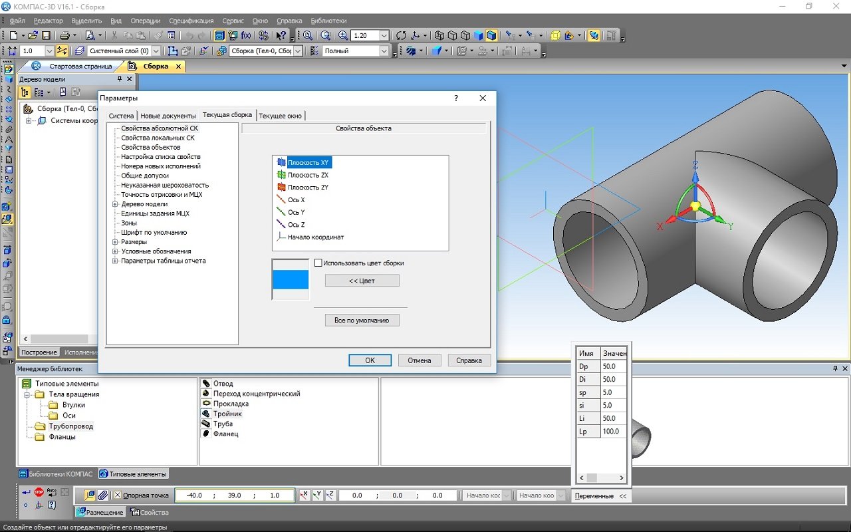Open the Variables f(x) panel icon
851x532 pixels.
pyautogui.click(x=246, y=35)
